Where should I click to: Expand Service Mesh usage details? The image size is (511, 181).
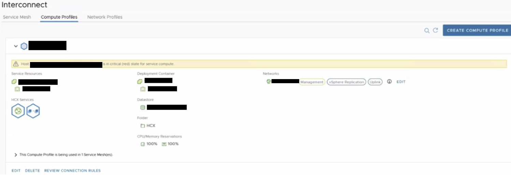pyautogui.click(x=16, y=155)
